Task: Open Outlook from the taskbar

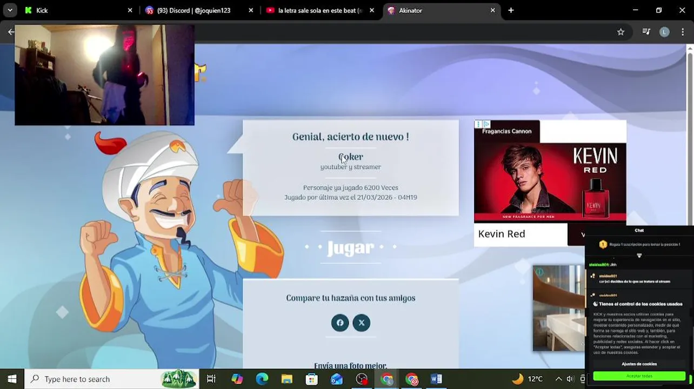Action: click(337, 379)
